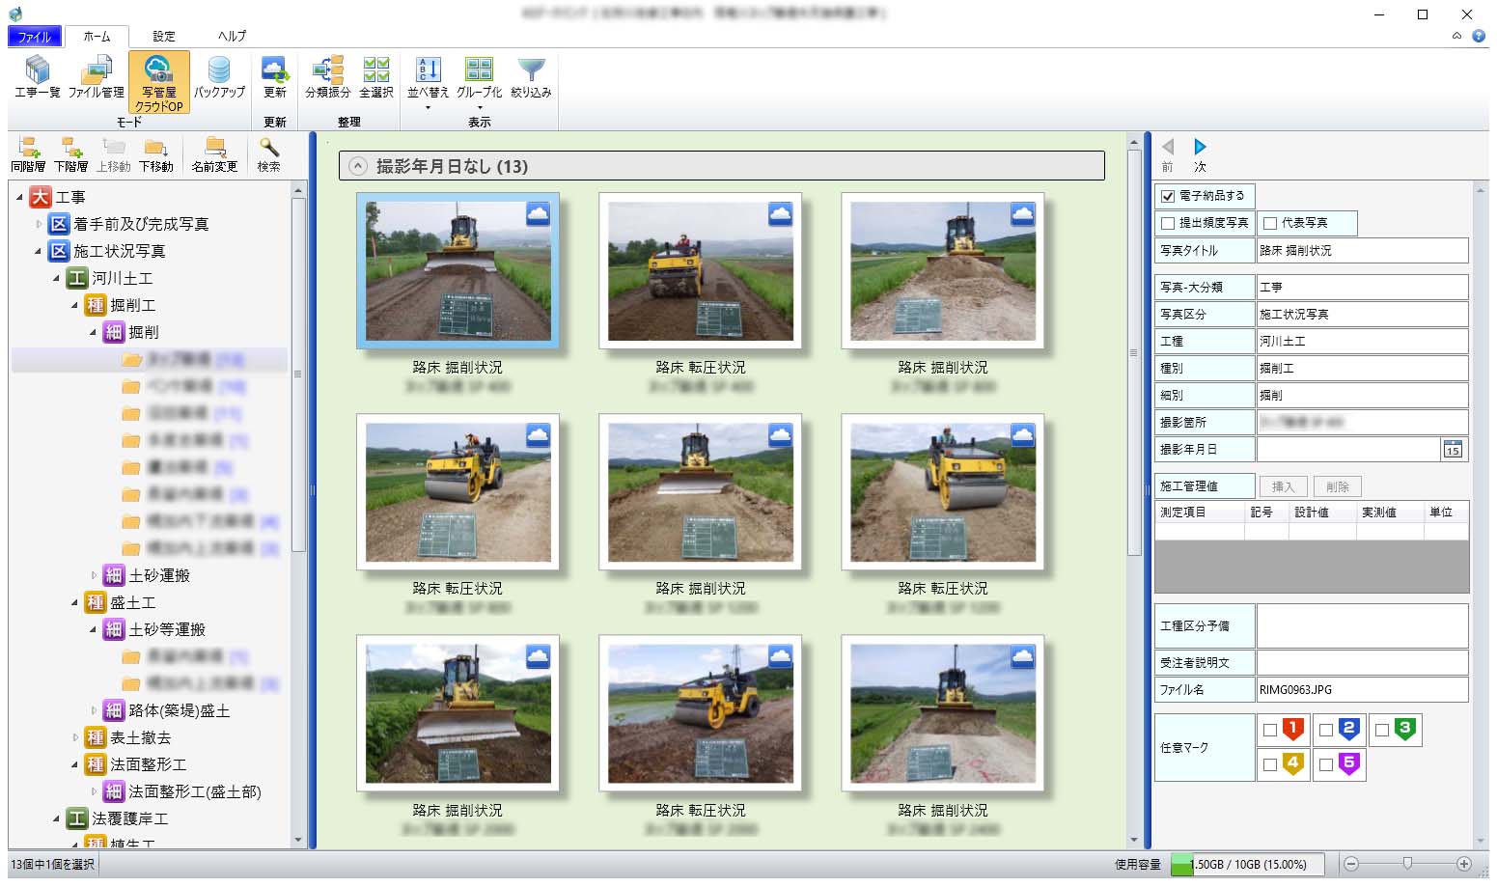Image resolution: width=1497 pixels, height=887 pixels.
Task: Open the 撮影年月日 calendar date picker
Action: pyautogui.click(x=1453, y=450)
